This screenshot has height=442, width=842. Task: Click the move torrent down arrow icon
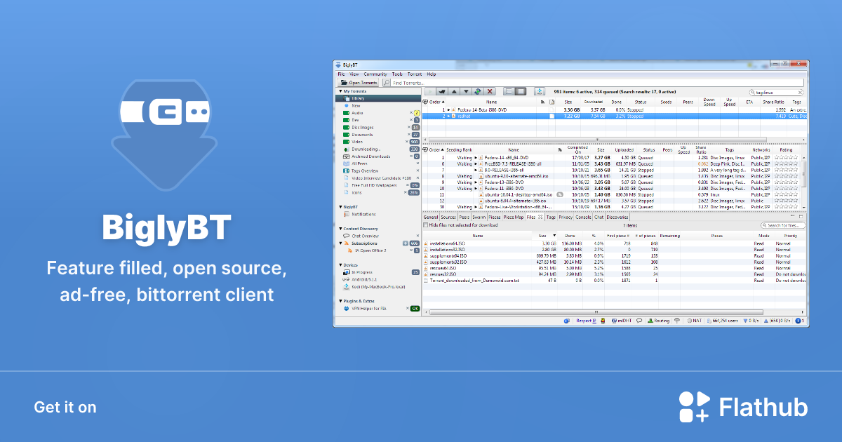(x=465, y=91)
